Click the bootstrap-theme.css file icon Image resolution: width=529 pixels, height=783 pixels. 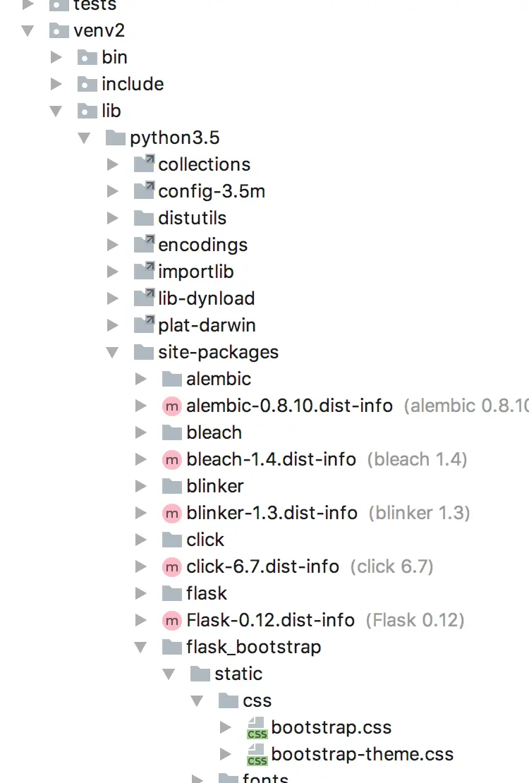click(257, 755)
